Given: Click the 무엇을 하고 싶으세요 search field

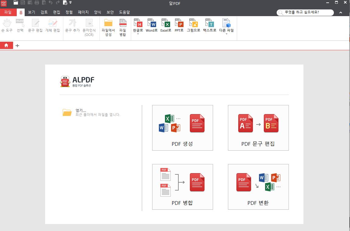Looking at the screenshot, I should 306,12.
